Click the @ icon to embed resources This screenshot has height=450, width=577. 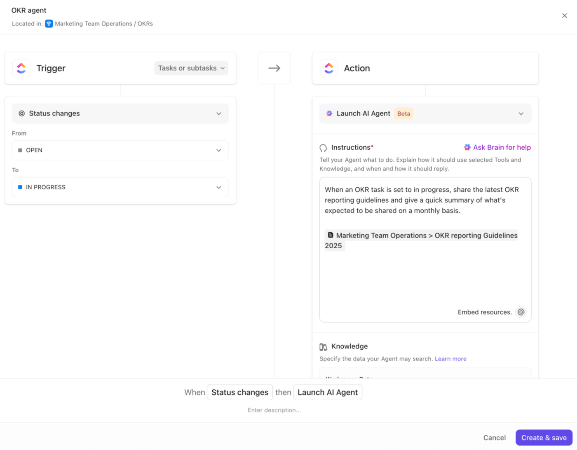coord(521,312)
